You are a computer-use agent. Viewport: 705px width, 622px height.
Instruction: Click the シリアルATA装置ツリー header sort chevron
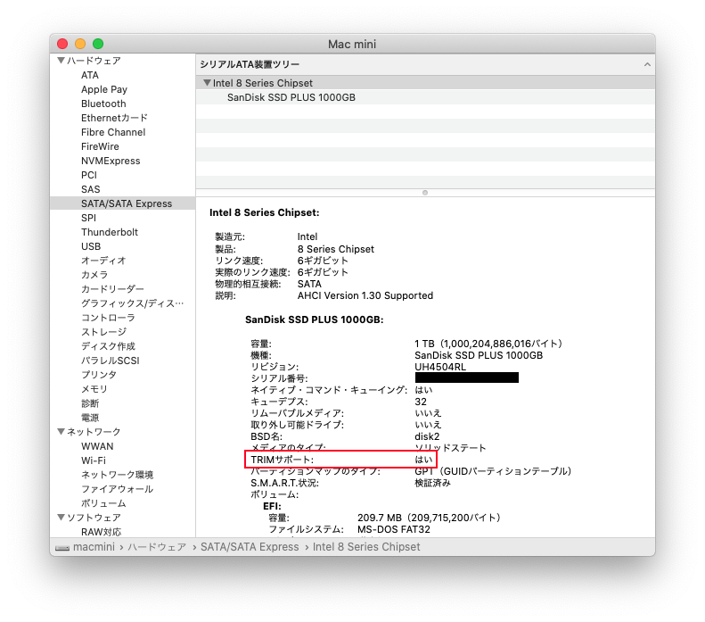tap(647, 64)
